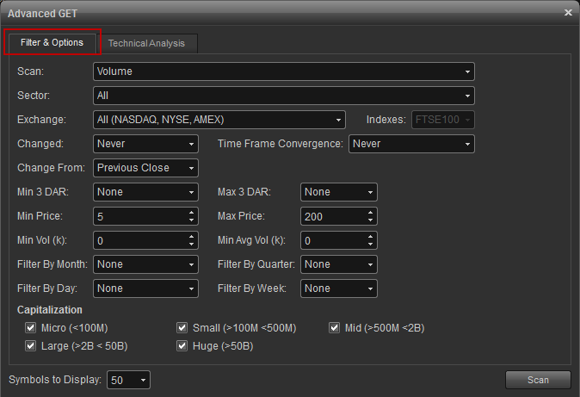This screenshot has width=580, height=397.
Task: Expand the Sector dropdown list
Action: (x=283, y=96)
